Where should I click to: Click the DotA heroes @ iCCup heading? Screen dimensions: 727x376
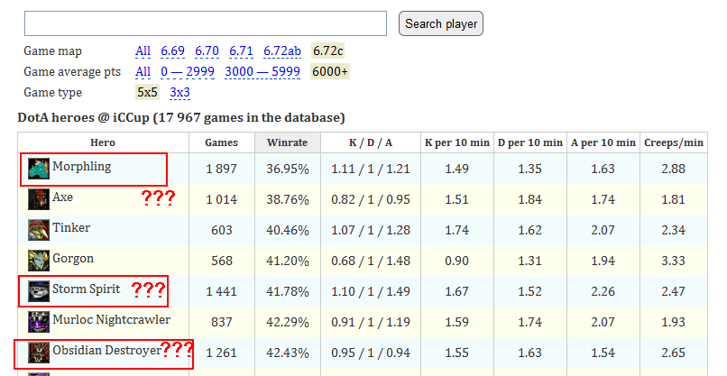[x=181, y=117]
